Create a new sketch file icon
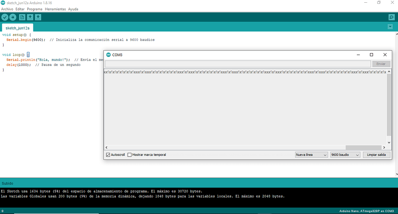The image size is (398, 214). tap(22, 17)
